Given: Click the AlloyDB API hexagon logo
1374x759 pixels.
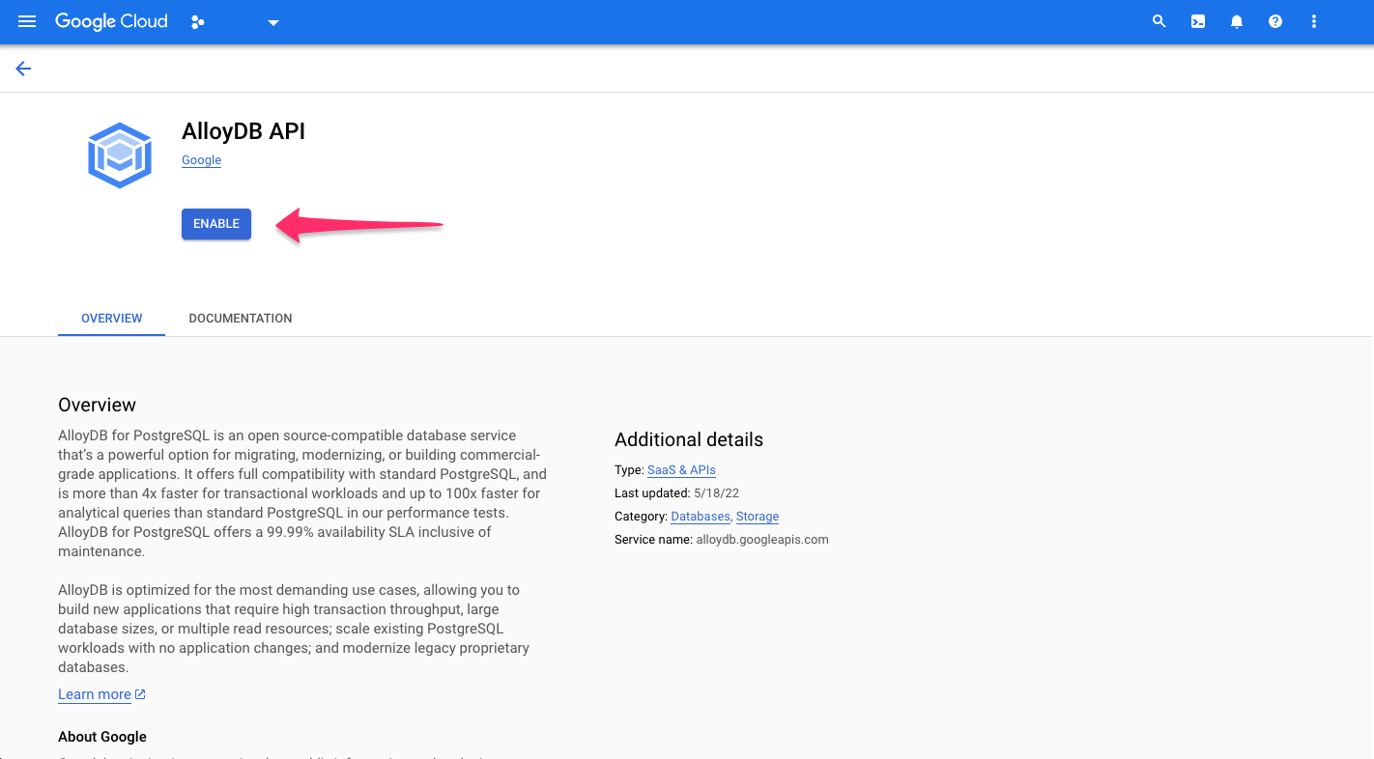Looking at the screenshot, I should click(119, 155).
